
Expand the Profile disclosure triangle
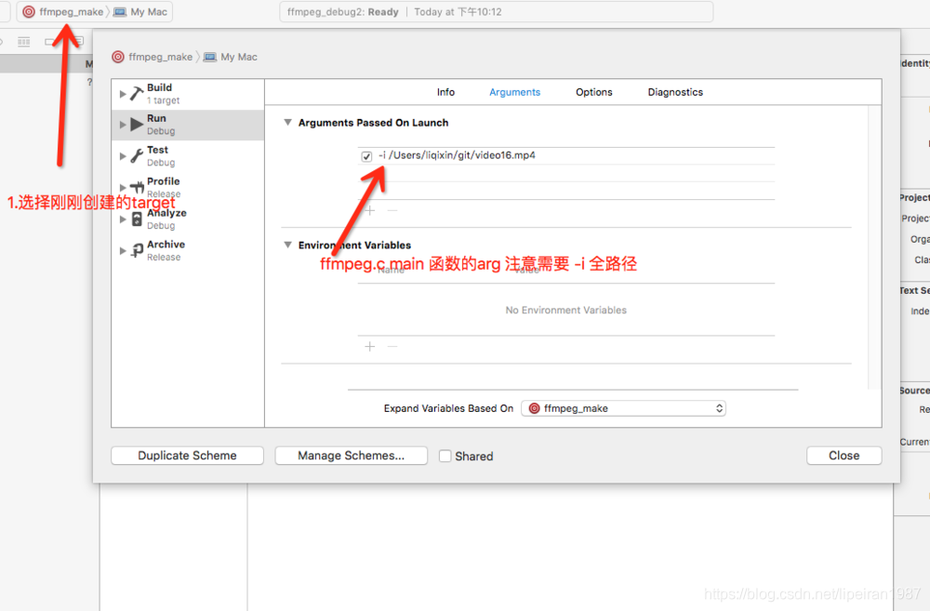(123, 188)
